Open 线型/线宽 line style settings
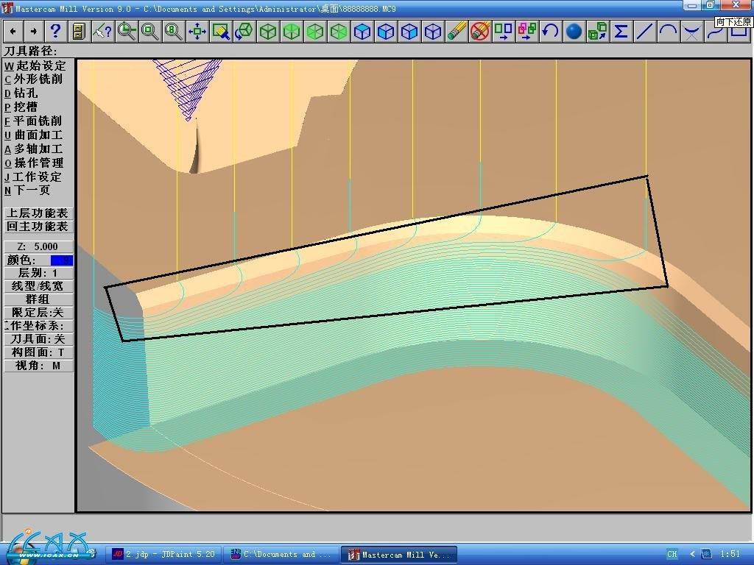This screenshot has height=565, width=754. point(38,286)
